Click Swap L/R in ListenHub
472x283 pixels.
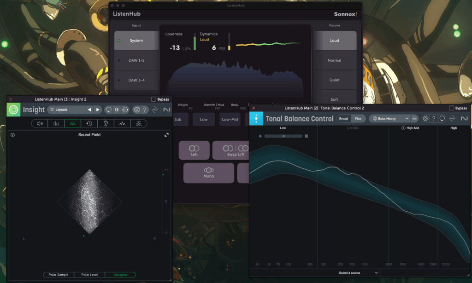231,150
